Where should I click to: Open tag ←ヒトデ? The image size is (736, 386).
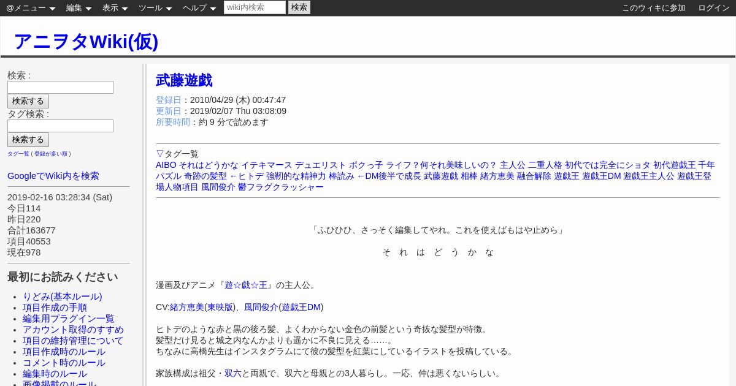(x=247, y=176)
